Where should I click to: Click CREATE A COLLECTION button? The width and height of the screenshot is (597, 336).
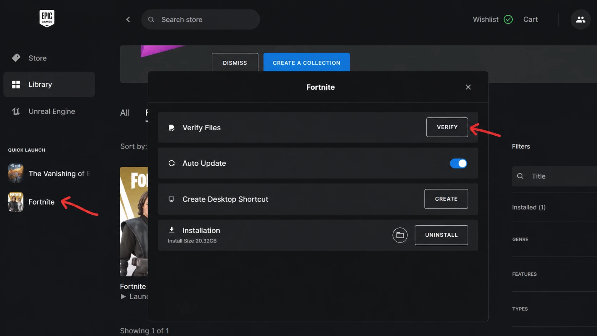click(x=307, y=62)
